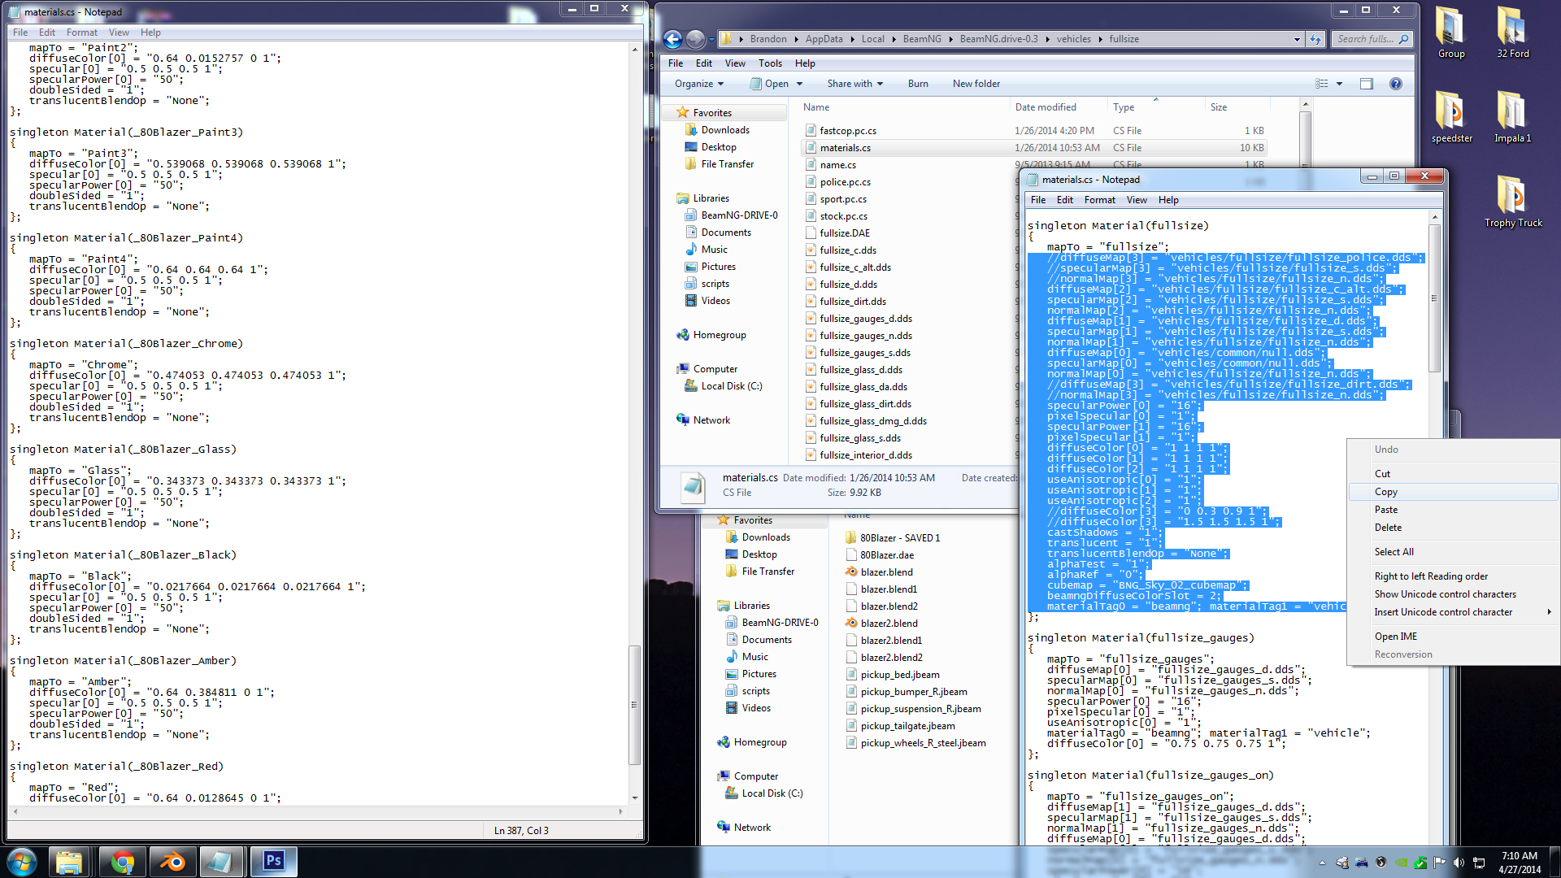Select blazer.blend file in lower Explorer
1561x878 pixels.
tap(886, 572)
